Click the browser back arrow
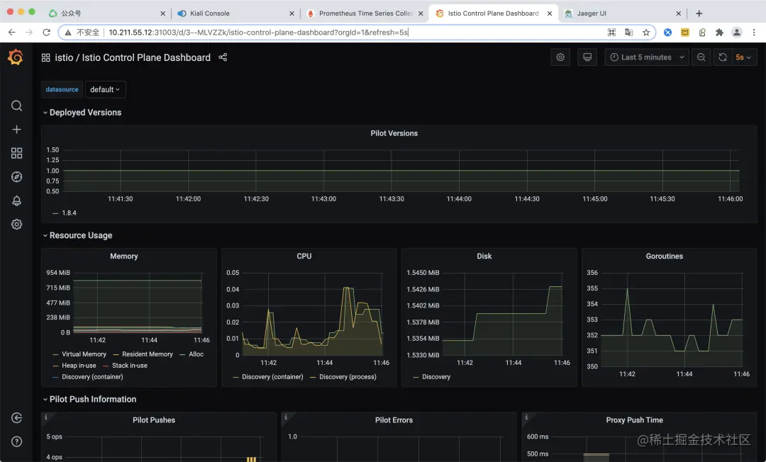The height and width of the screenshot is (462, 766). pos(12,32)
